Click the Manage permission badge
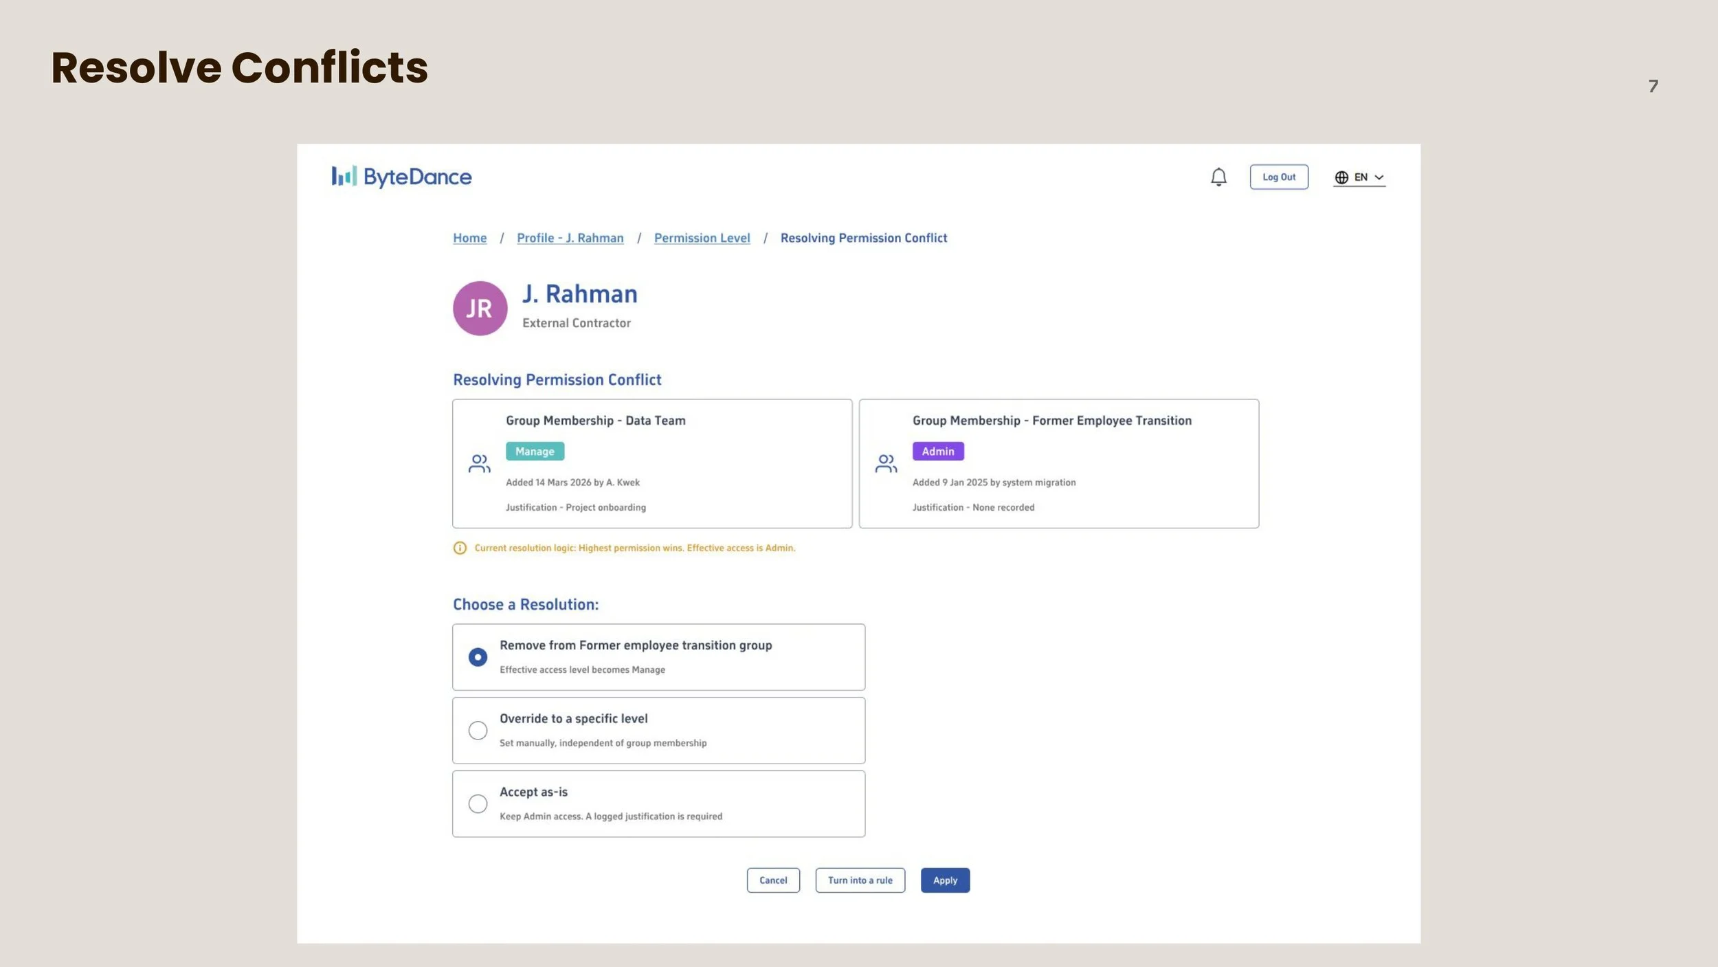This screenshot has height=967, width=1718. tap(535, 451)
